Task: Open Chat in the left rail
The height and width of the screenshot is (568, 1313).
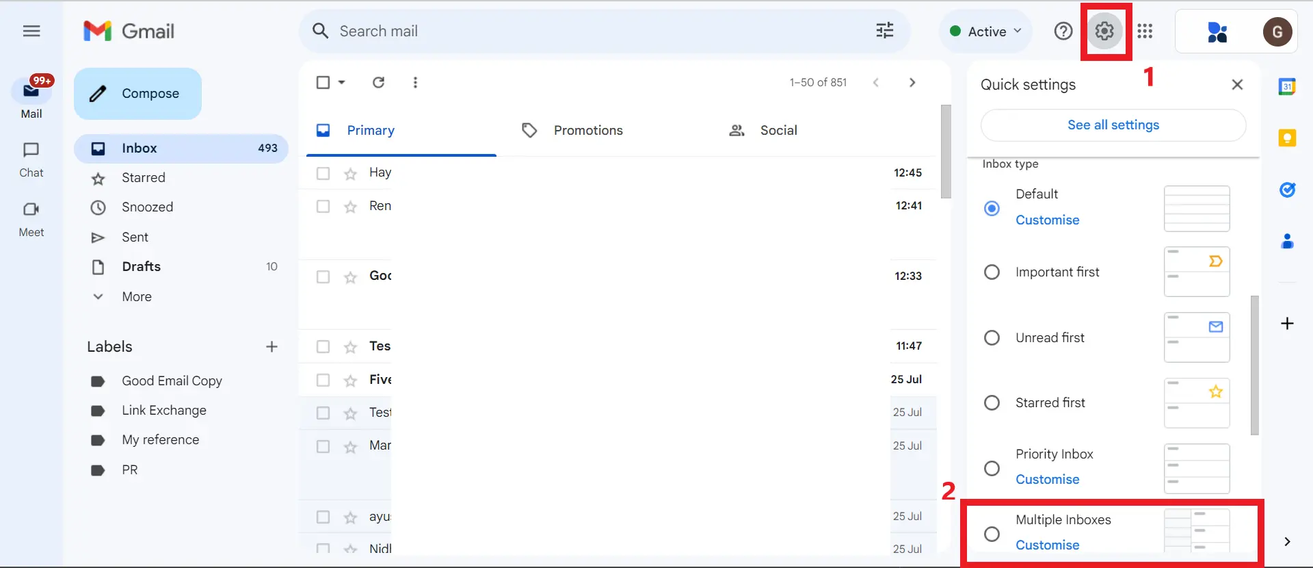Action: click(31, 160)
